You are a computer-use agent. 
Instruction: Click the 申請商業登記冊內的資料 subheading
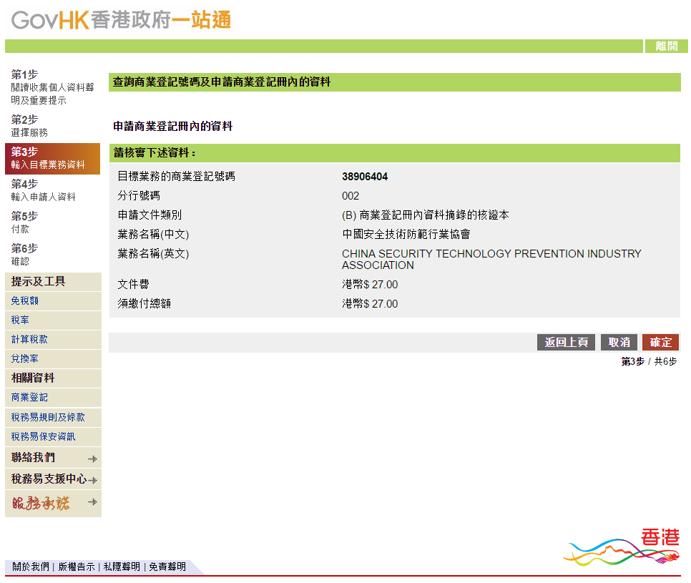(x=173, y=127)
